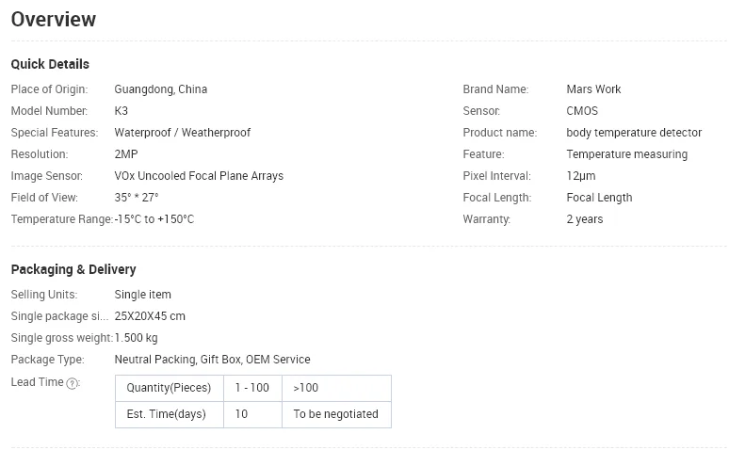Select the Quick Details heading
The image size is (729, 450).
click(x=50, y=64)
